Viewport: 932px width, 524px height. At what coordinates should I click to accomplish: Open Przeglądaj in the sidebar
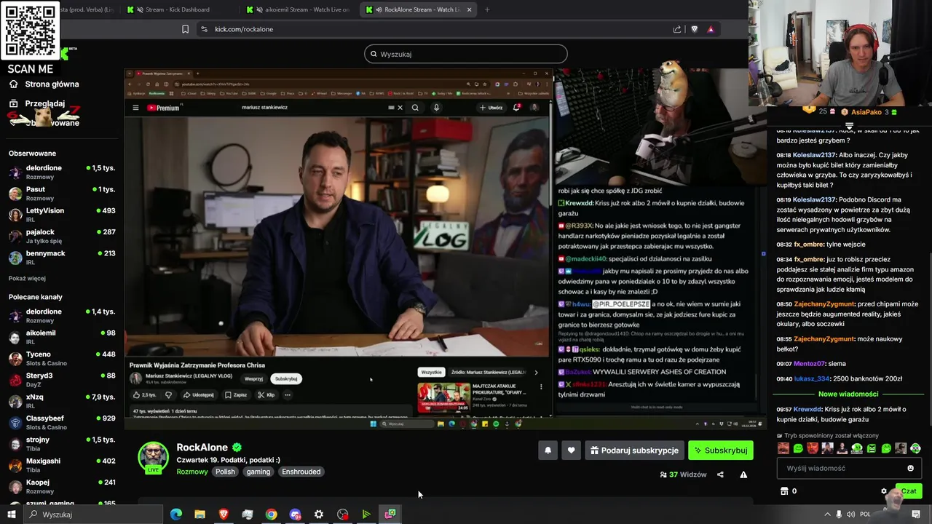(38, 103)
